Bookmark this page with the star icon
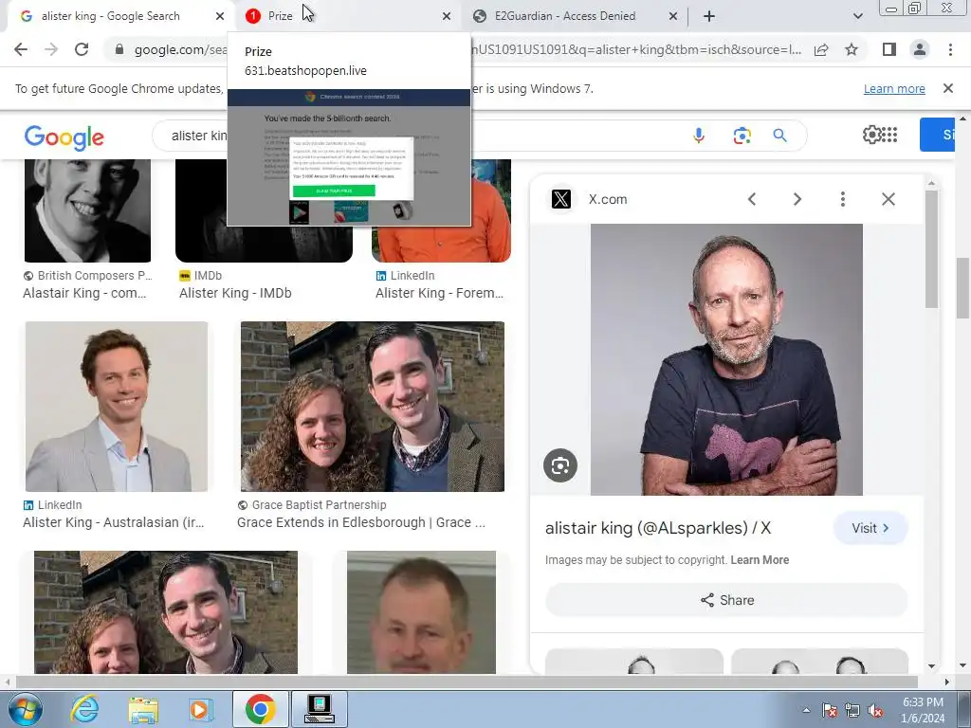Screen dimensions: 971x728 (x=852, y=49)
